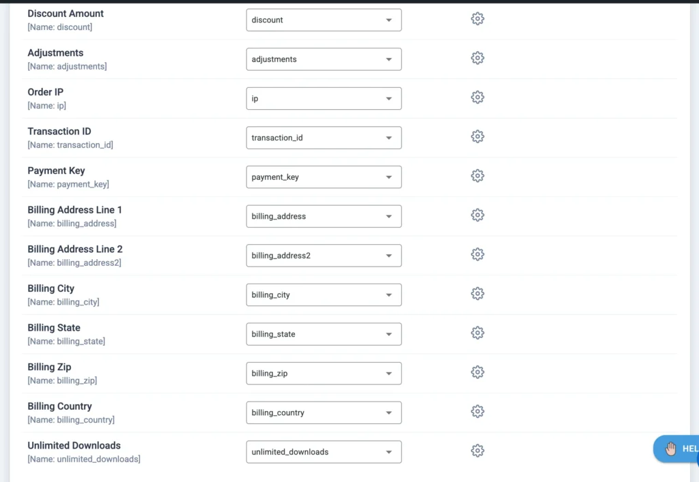Click the gear icon beside Order IP
Viewport: 699px width, 482px height.
[x=477, y=97]
